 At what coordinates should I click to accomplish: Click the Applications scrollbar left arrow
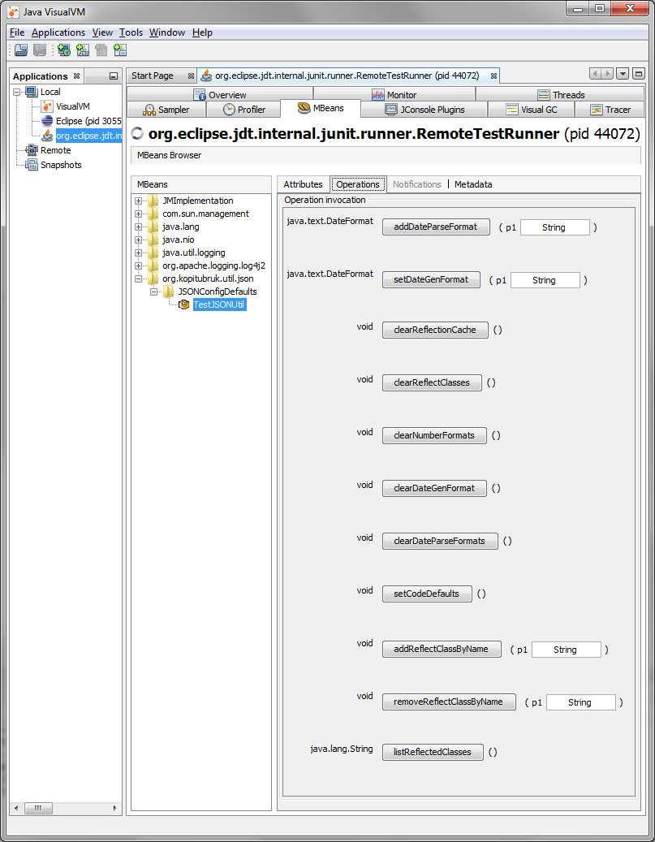pyautogui.click(x=16, y=808)
